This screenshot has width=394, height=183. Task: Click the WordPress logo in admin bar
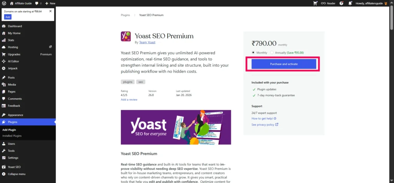tap(3, 3)
